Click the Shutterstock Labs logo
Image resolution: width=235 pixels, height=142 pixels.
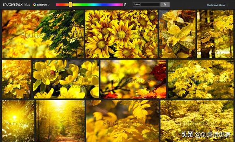click(x=16, y=4)
